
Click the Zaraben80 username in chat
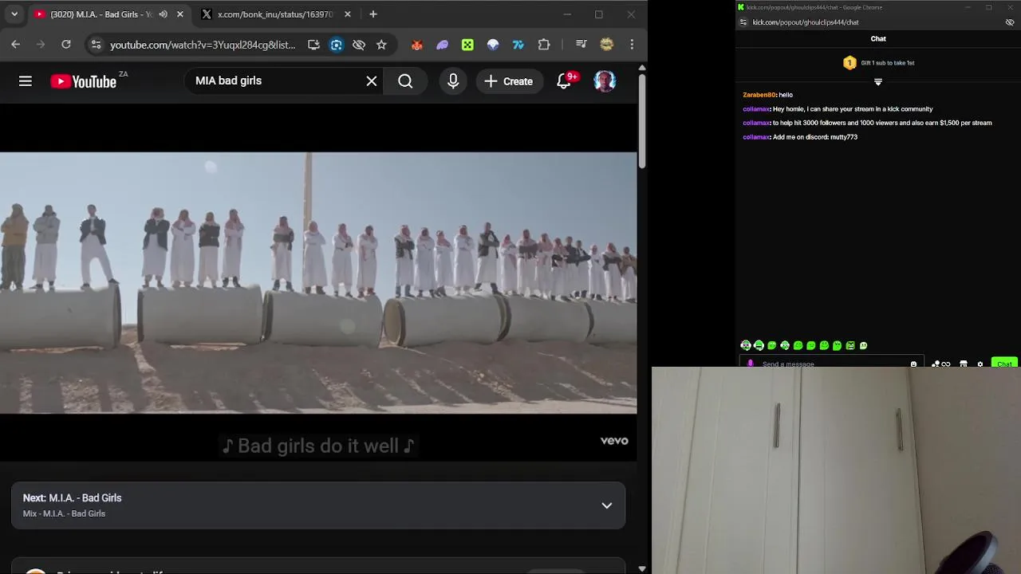(x=759, y=95)
